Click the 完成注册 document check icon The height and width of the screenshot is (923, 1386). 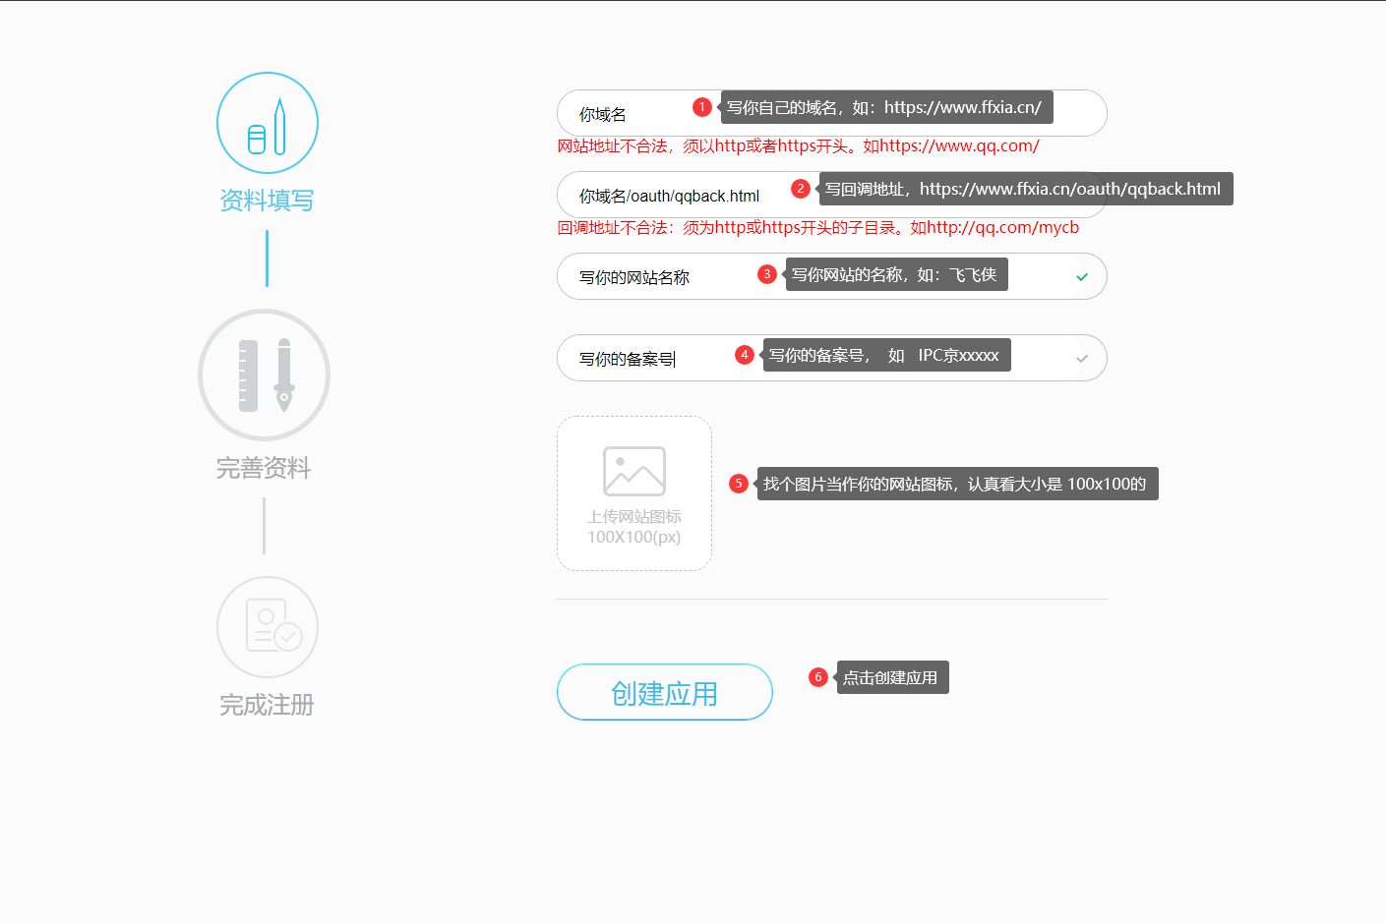(268, 627)
